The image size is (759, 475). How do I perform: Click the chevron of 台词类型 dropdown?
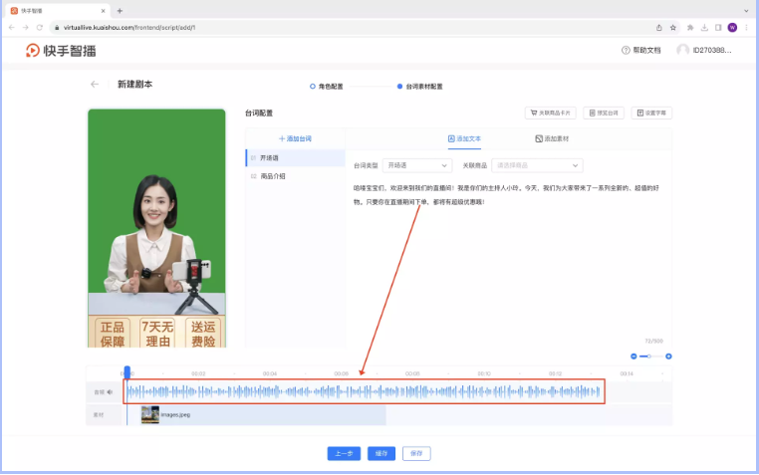click(444, 165)
